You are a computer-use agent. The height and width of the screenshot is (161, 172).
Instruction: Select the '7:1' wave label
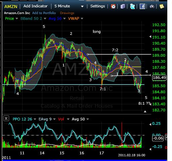103,89
